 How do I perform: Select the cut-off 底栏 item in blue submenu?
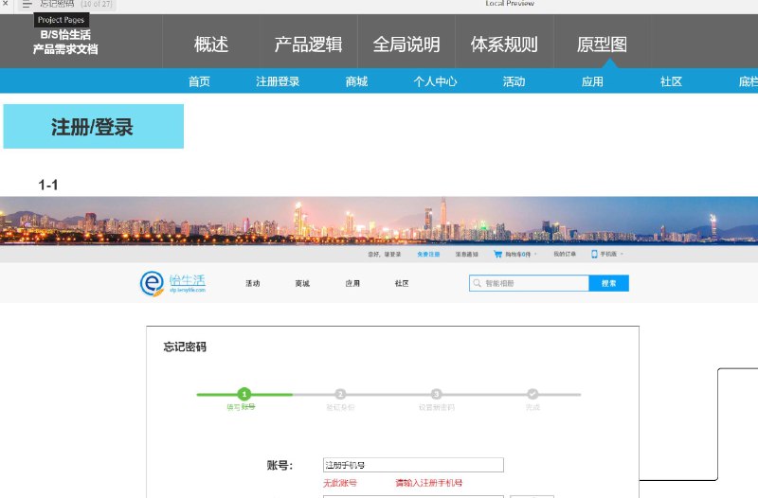coord(748,81)
